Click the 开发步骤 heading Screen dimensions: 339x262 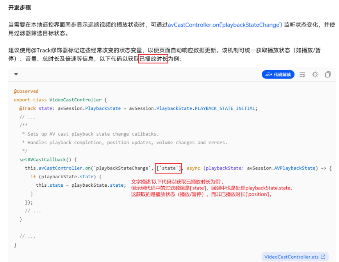(20, 8)
